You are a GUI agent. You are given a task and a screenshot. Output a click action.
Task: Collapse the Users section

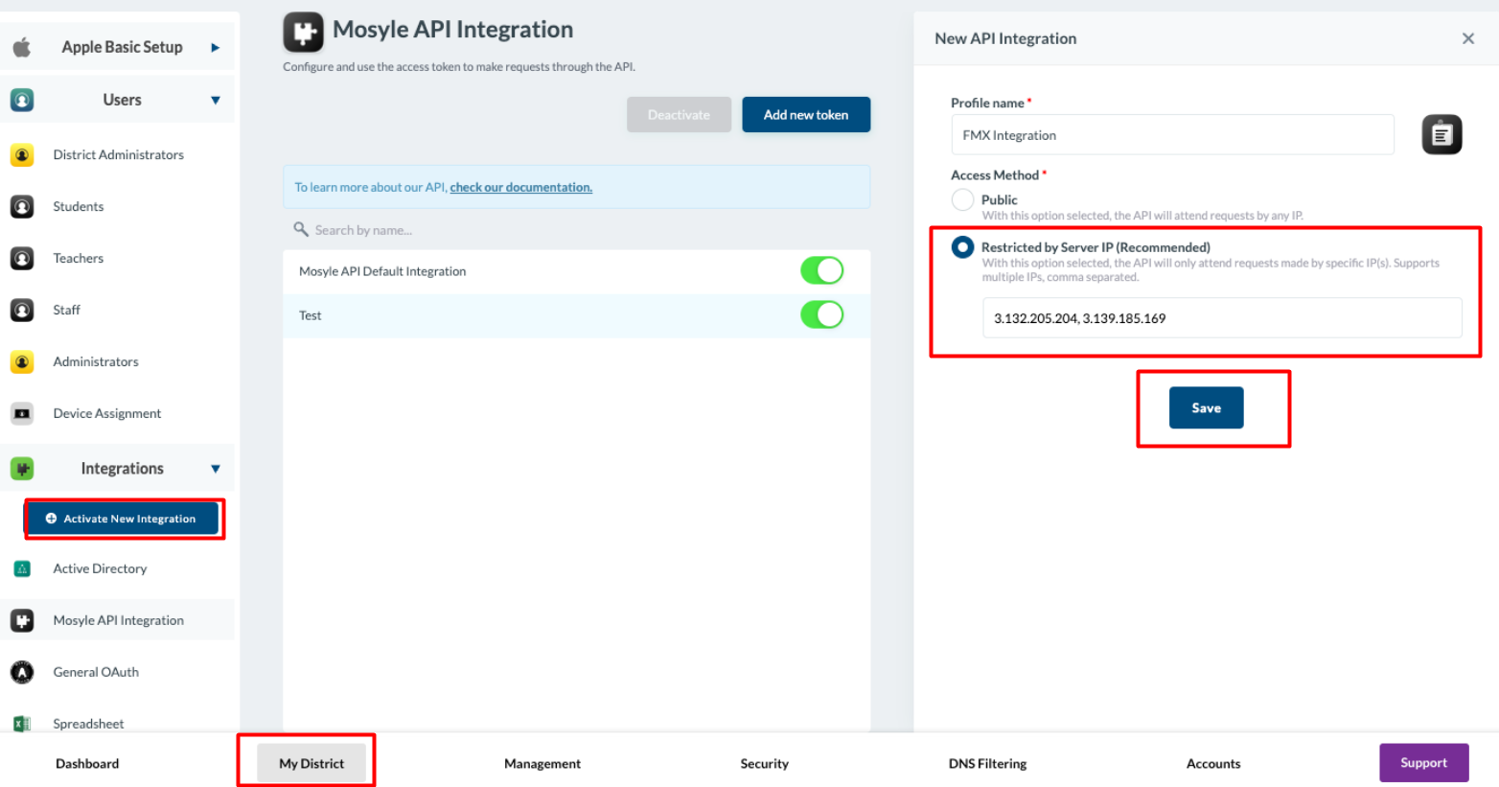[x=213, y=99]
